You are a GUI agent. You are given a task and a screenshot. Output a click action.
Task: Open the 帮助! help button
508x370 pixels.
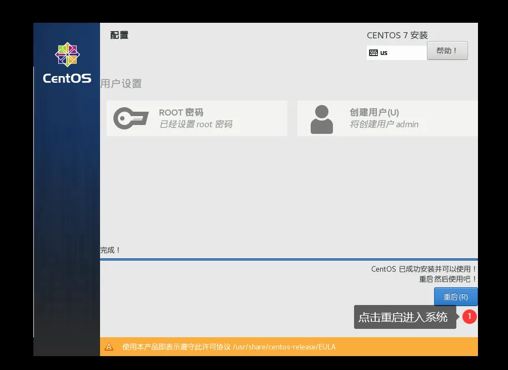pos(447,51)
